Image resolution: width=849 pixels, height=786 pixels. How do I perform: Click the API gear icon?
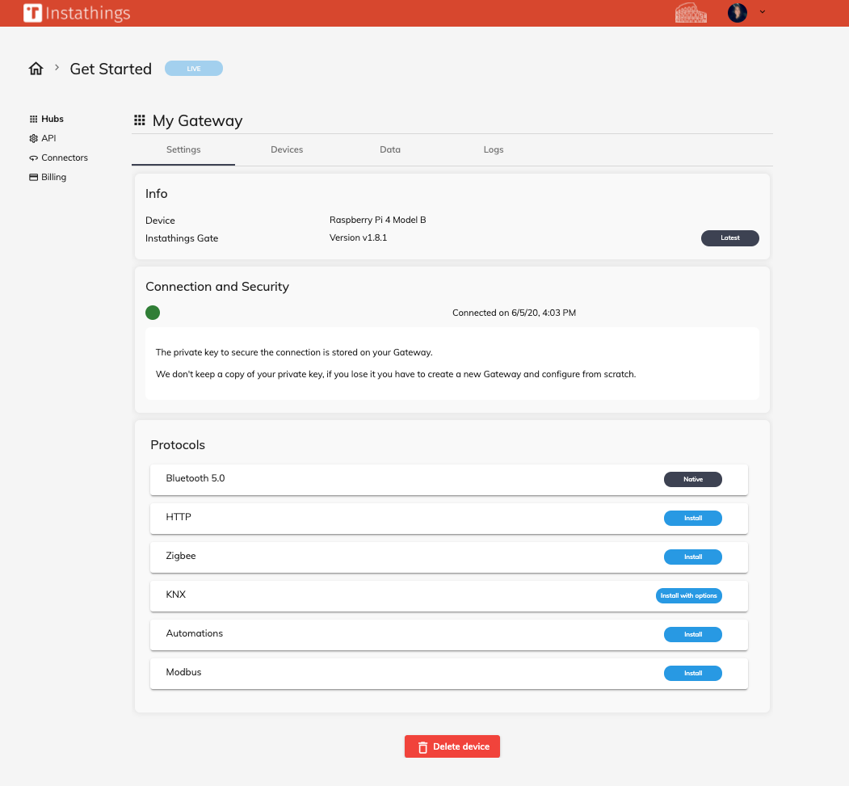[x=34, y=139]
